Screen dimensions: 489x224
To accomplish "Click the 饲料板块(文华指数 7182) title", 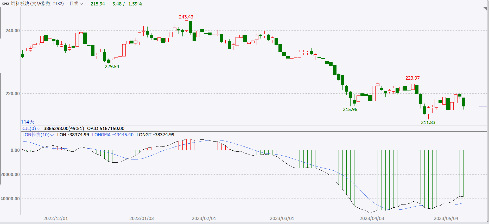I will coord(37,4).
